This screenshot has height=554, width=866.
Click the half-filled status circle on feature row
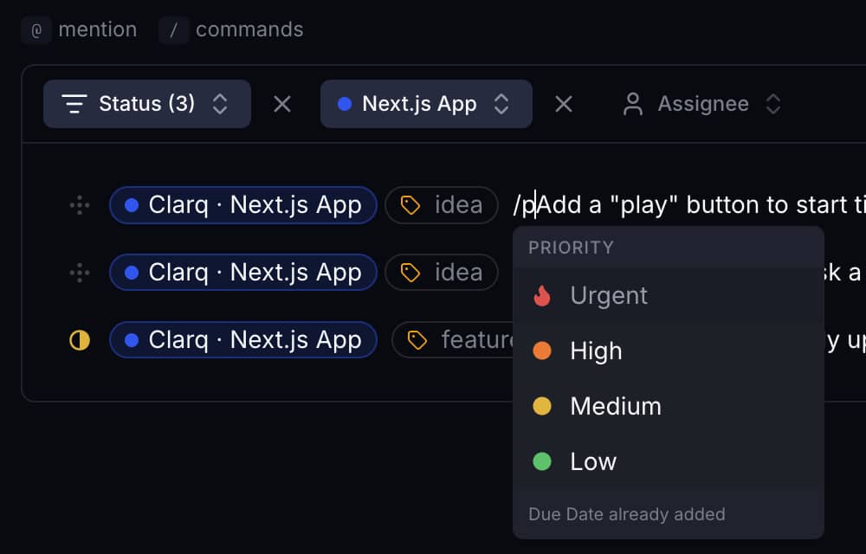tap(79, 340)
